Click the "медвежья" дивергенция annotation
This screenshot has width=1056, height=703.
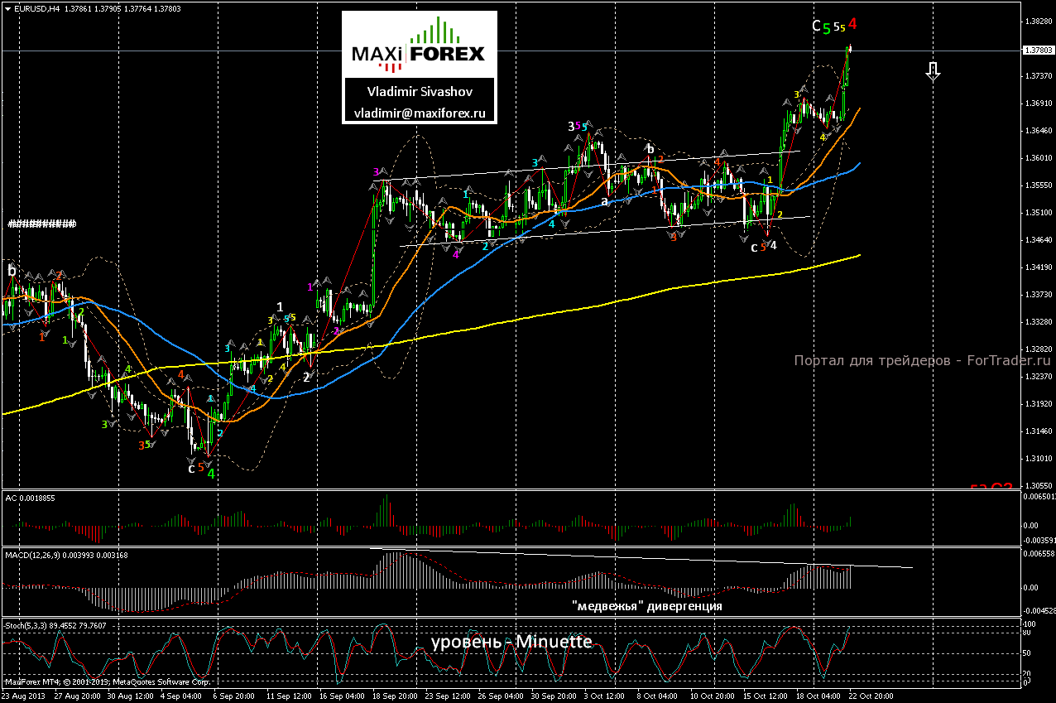[x=647, y=606]
